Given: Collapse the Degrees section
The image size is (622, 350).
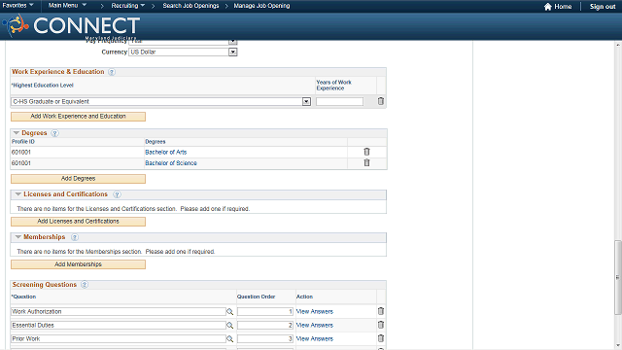Looking at the screenshot, I should click(x=17, y=133).
